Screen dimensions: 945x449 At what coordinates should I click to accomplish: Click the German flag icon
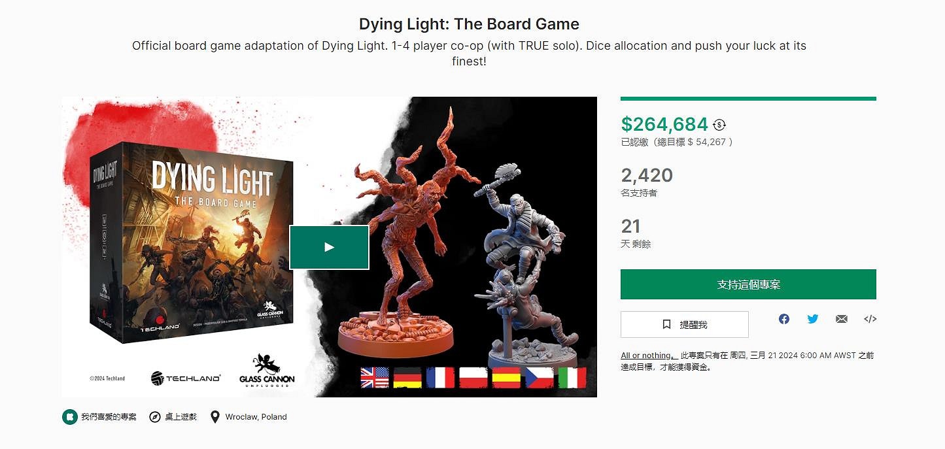(x=407, y=377)
